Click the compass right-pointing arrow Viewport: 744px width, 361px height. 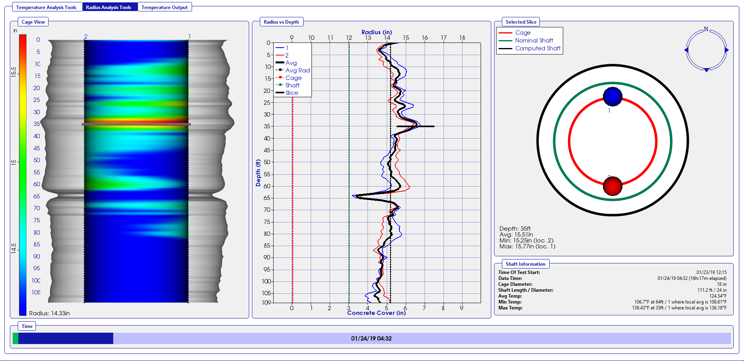pos(727,50)
